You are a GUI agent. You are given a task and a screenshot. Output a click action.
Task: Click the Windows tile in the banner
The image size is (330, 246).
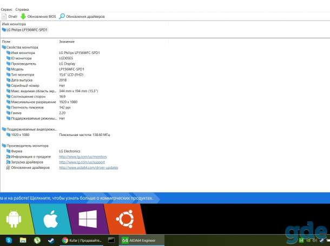[x=88, y=219]
